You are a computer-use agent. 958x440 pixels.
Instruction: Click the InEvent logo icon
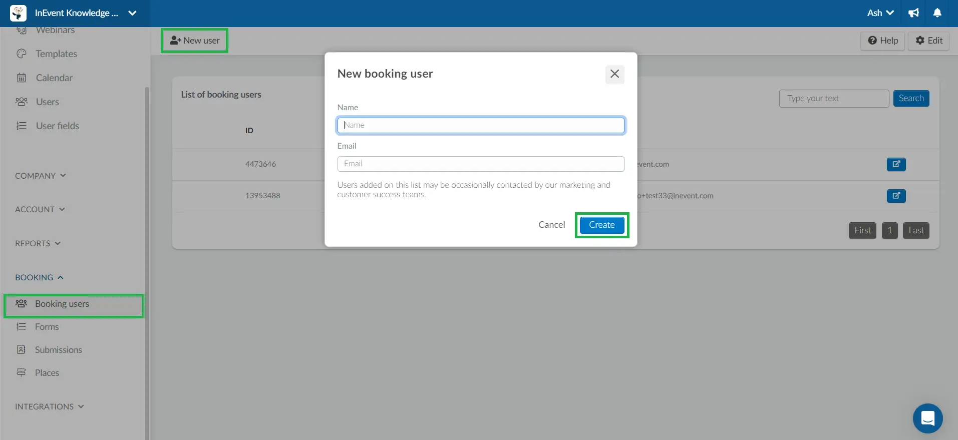19,13
